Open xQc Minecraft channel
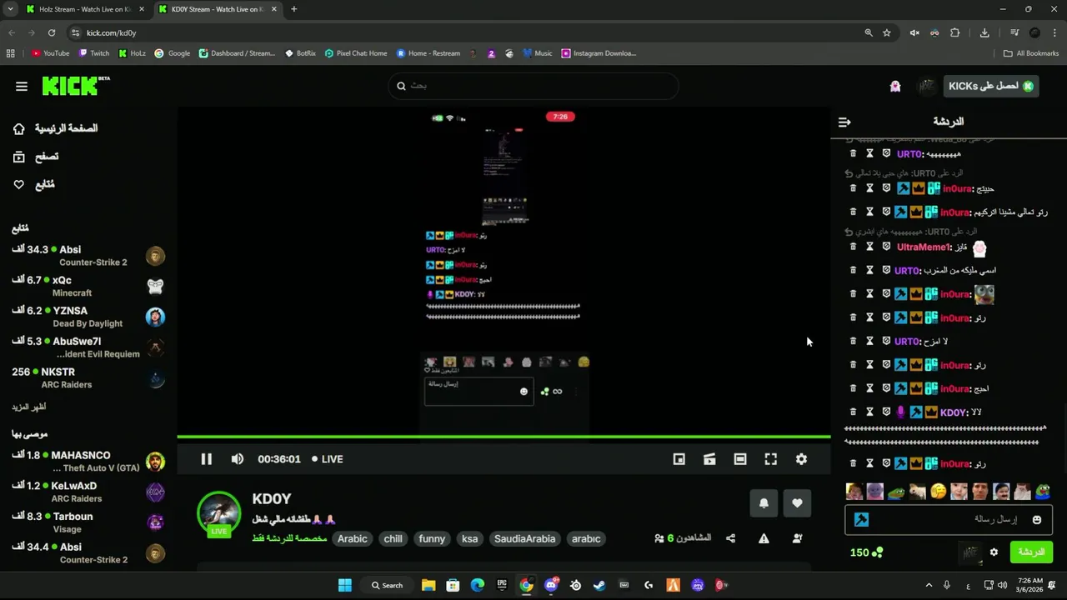 pos(88,286)
